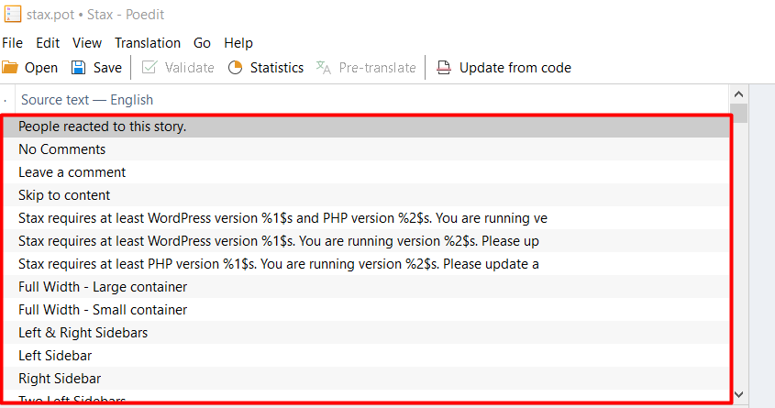
Task: Click the vertical scrollbar thumb
Action: point(739,113)
